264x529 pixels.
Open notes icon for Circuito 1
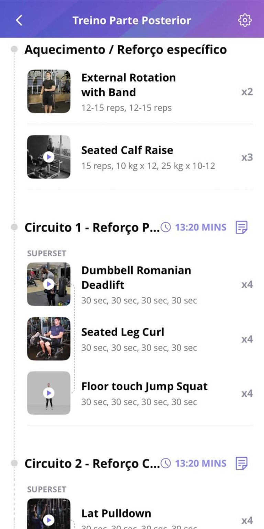241,227
